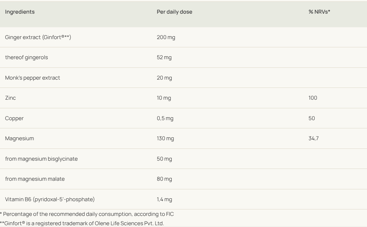The image size is (367, 227).
Task: Select the Copper ingredient label
Action: click(x=14, y=118)
